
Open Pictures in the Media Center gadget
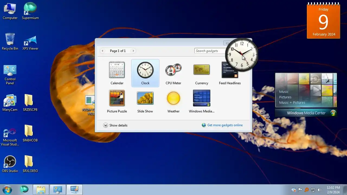pos(285,97)
